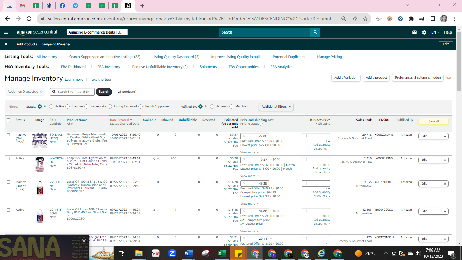462x260 pixels.
Task: Bookmark this page with the star icon
Action: [365, 19]
